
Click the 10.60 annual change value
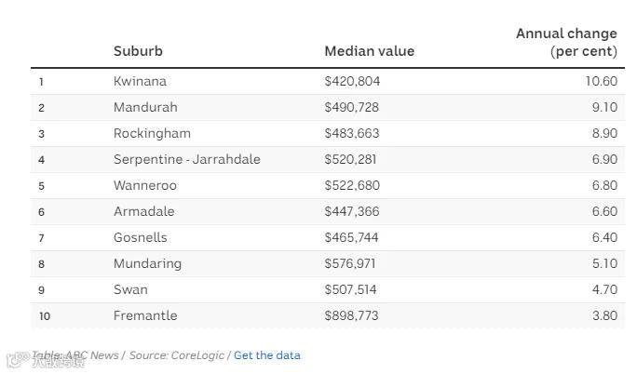(x=602, y=81)
